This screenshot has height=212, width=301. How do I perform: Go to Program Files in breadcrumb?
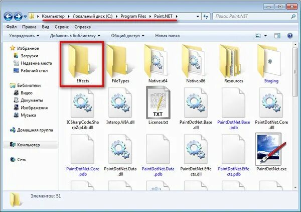point(133,17)
